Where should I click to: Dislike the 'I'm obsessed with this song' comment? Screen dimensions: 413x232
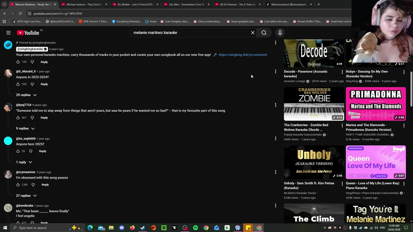[x=33, y=185]
